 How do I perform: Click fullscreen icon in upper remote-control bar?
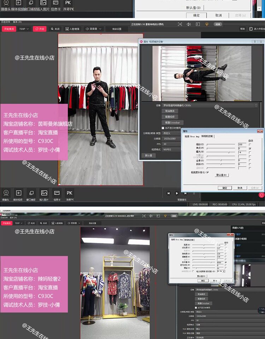[x=180, y=24]
